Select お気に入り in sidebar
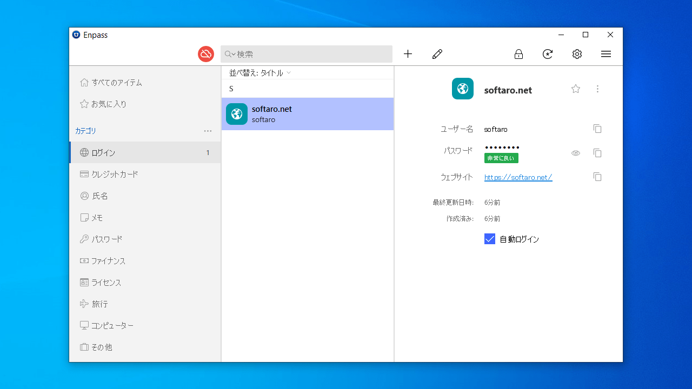Viewport: 692px width, 389px height. click(x=145, y=104)
